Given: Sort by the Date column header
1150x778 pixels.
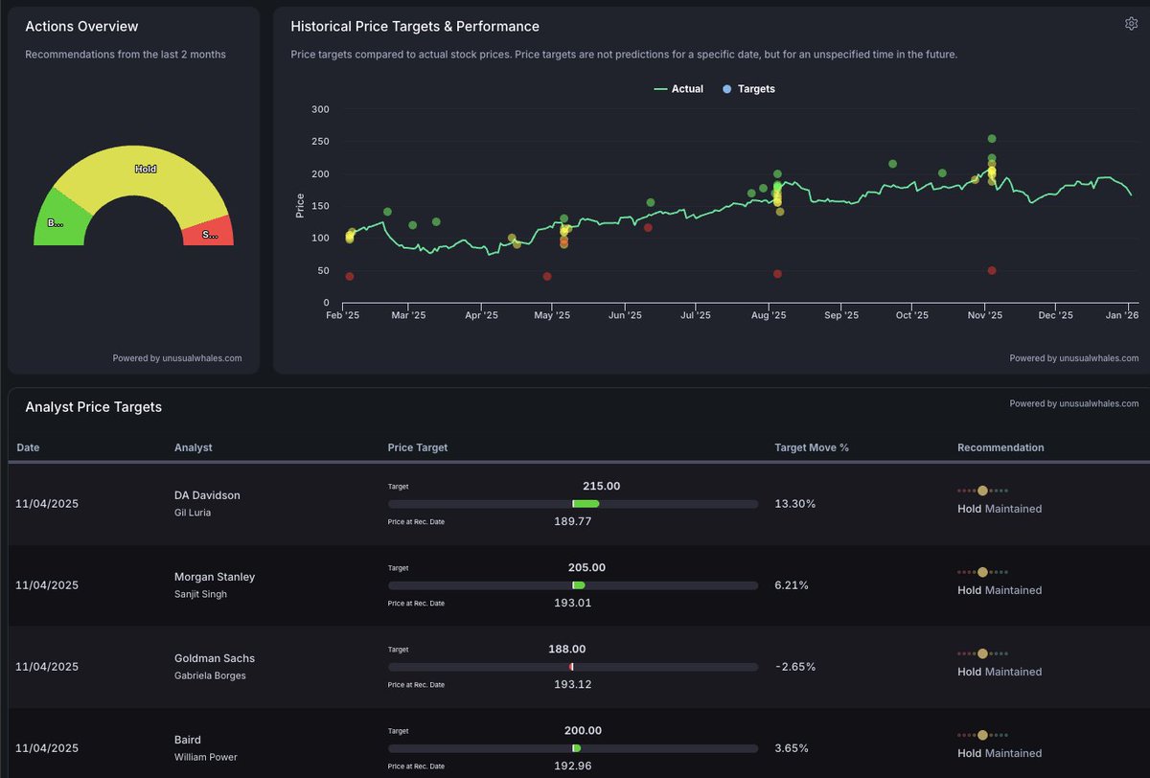Looking at the screenshot, I should tap(28, 447).
